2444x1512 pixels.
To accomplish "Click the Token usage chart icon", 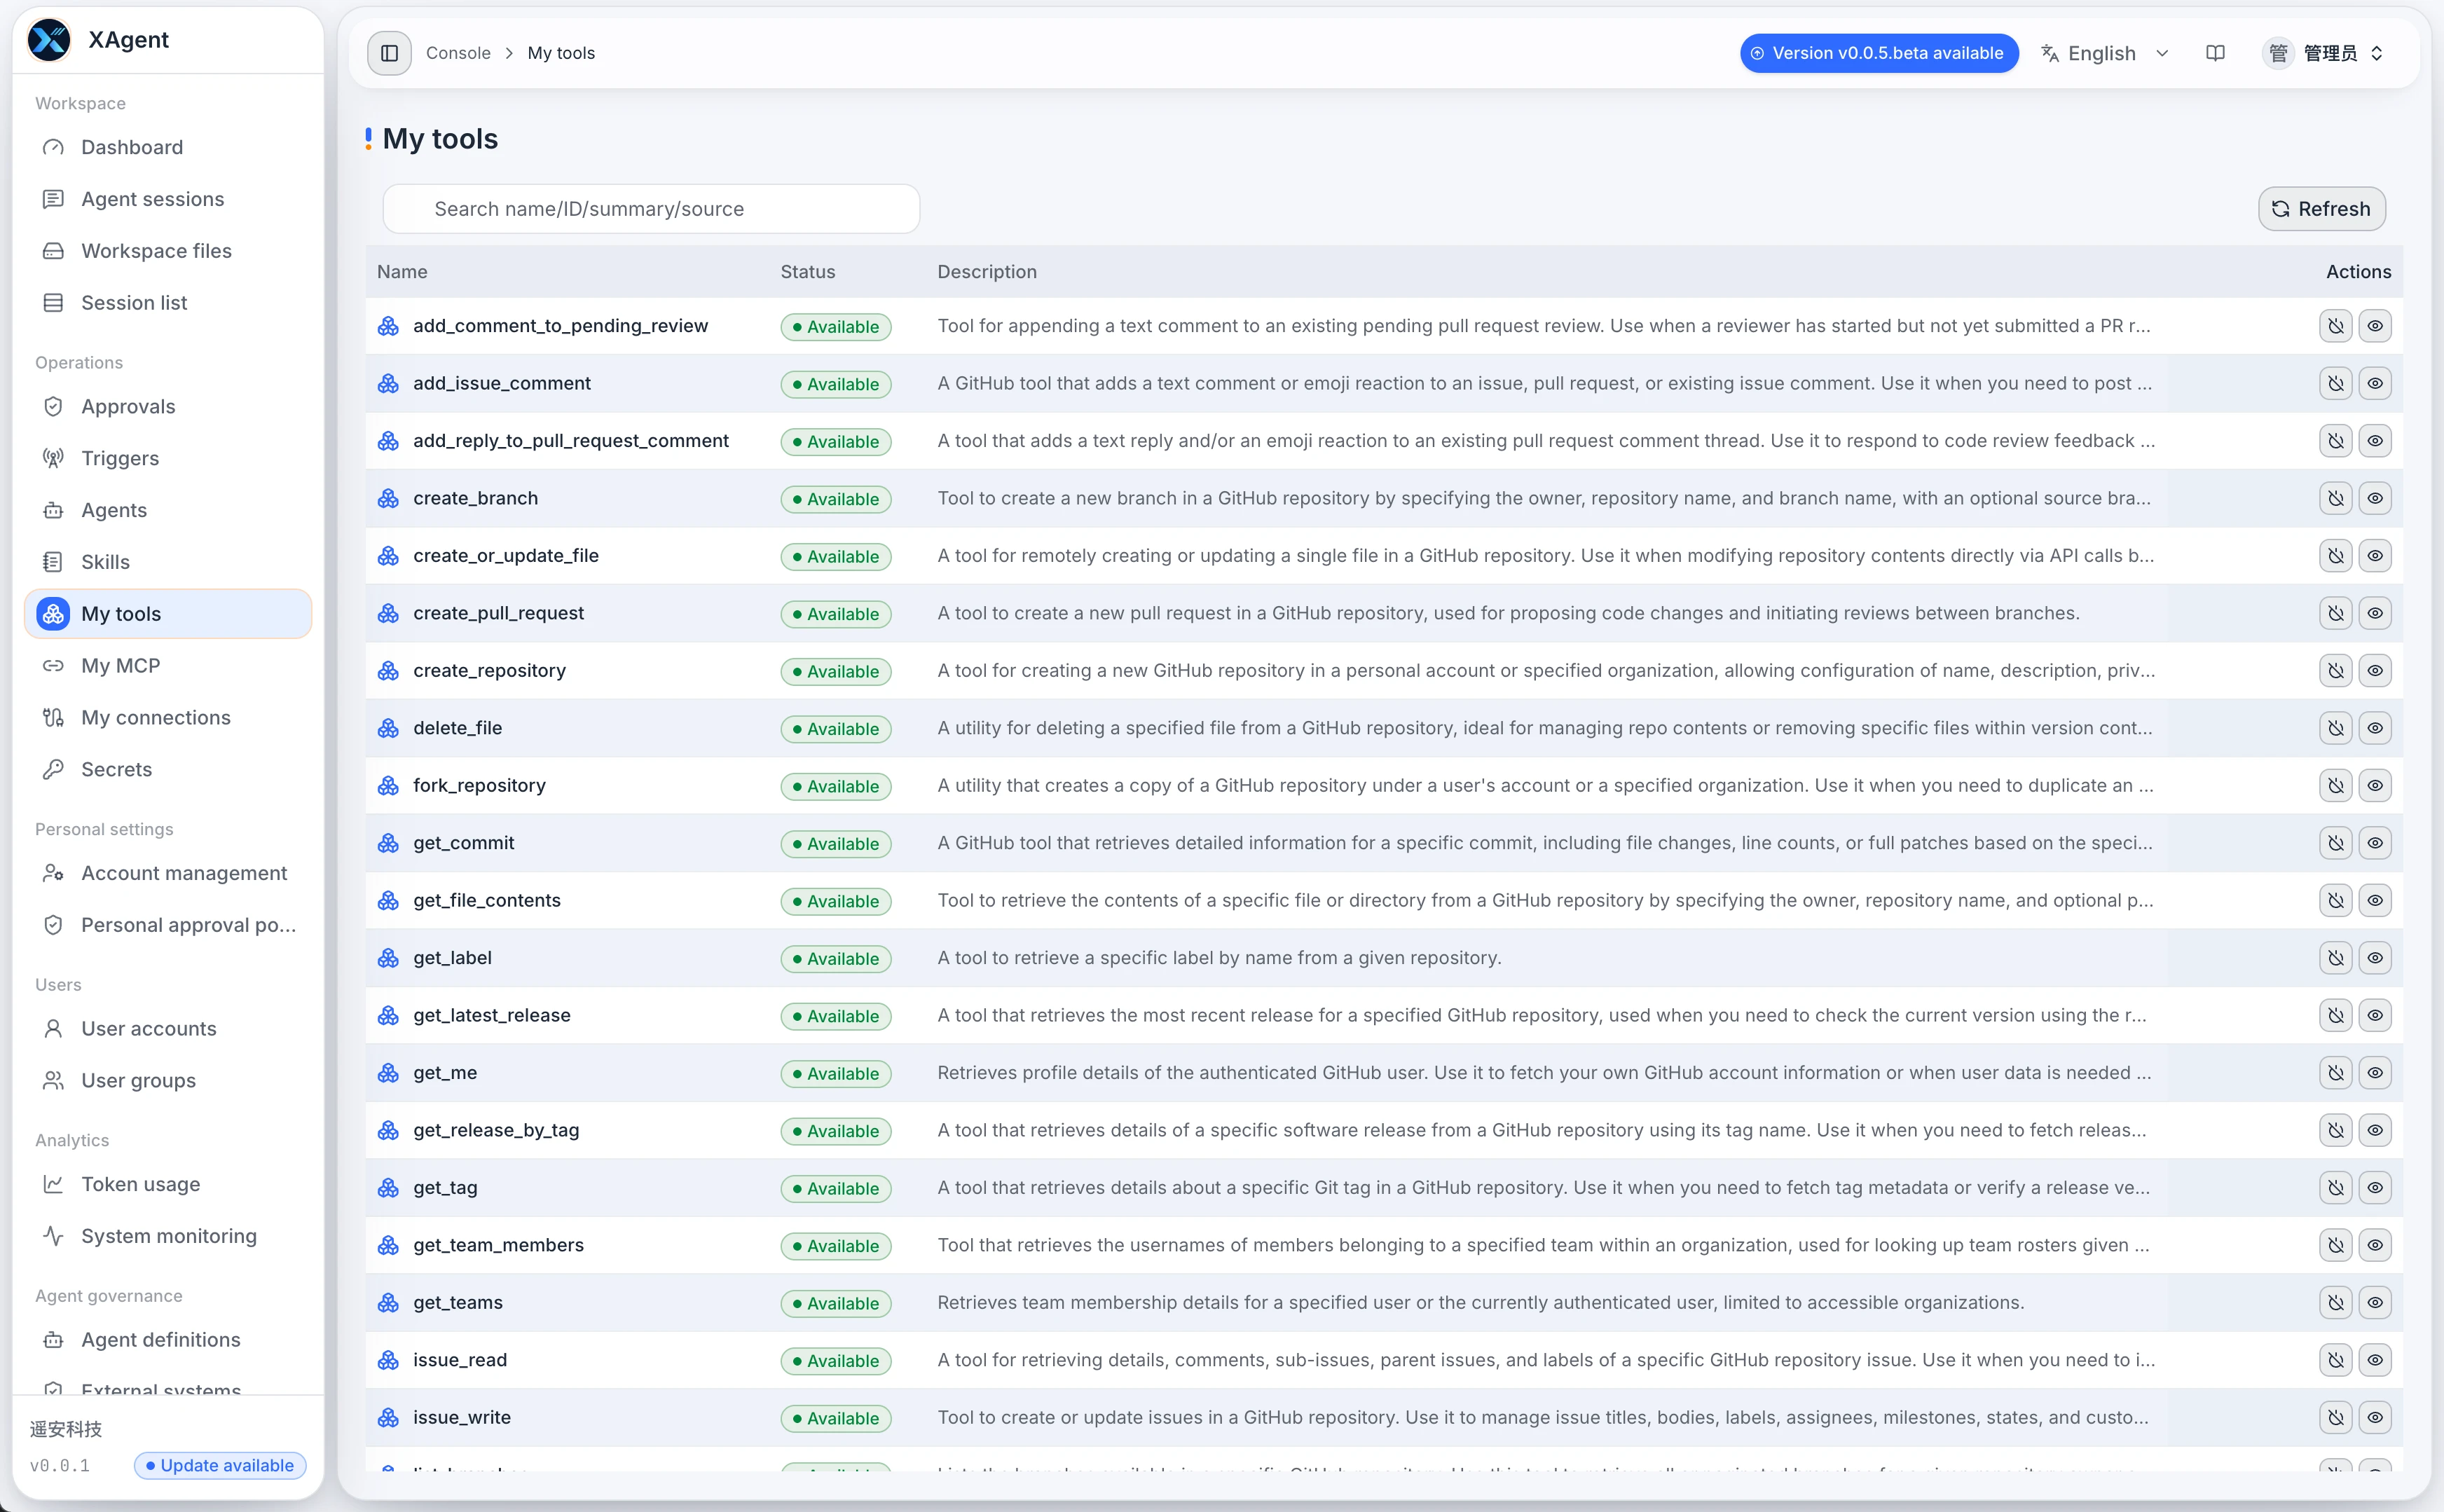I will (x=53, y=1184).
